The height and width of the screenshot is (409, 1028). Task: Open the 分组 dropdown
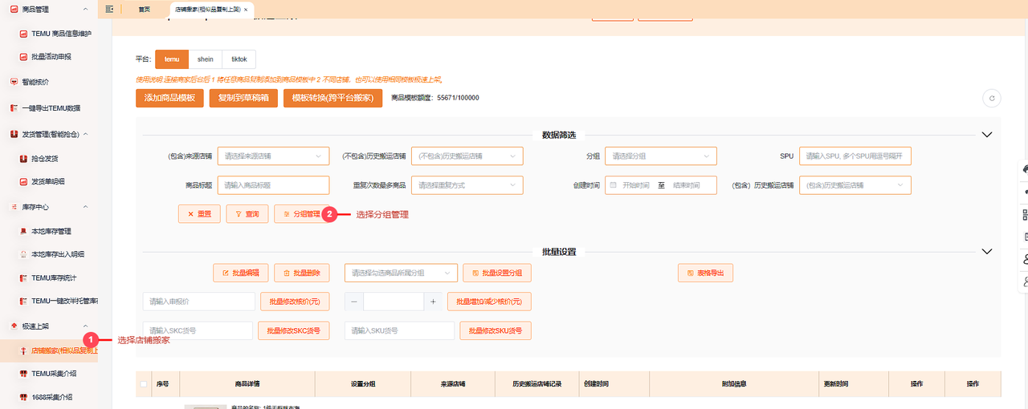click(661, 156)
